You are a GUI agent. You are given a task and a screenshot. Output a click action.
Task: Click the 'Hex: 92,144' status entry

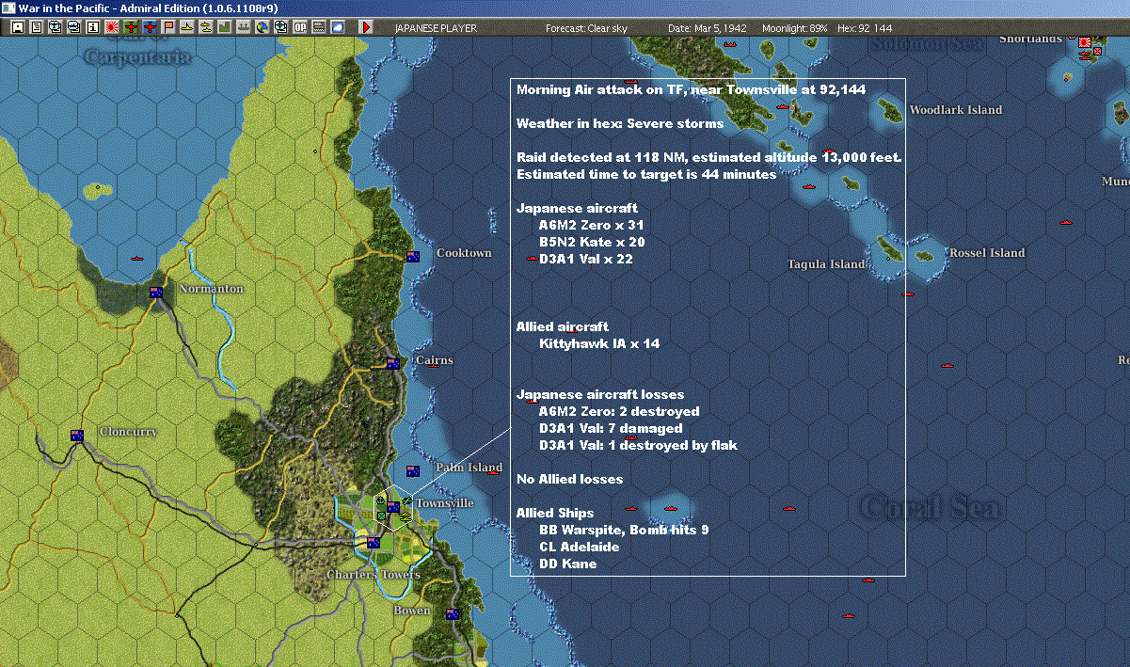(x=863, y=28)
